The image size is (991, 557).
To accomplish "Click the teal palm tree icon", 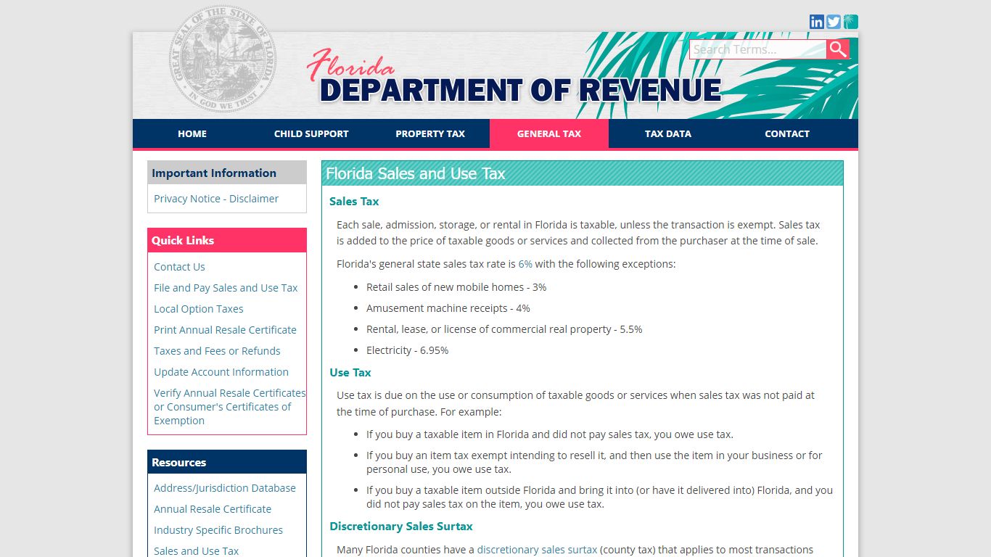I will (x=851, y=22).
